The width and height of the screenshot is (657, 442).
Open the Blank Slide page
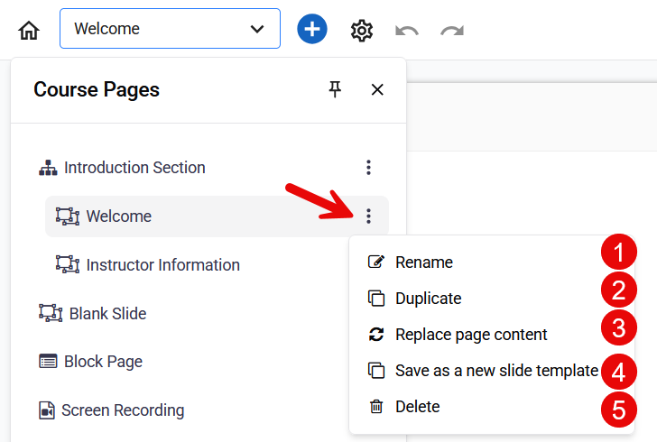pyautogui.click(x=107, y=314)
